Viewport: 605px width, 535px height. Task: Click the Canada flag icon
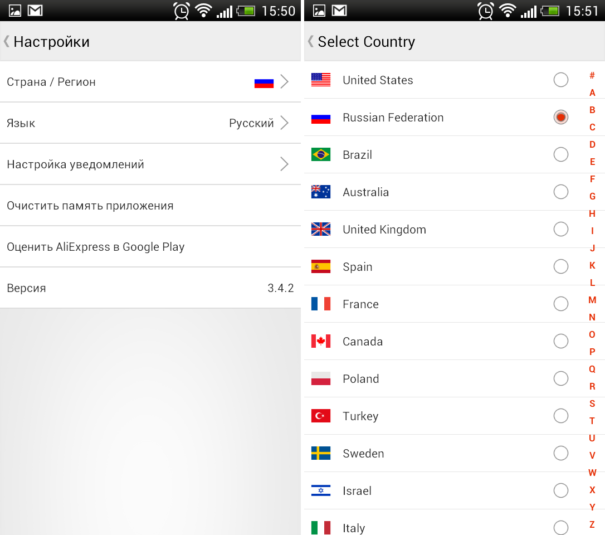(321, 341)
